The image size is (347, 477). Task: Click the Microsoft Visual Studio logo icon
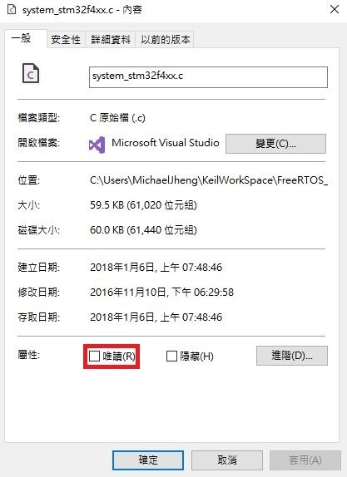[97, 145]
